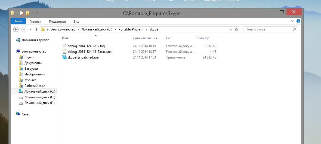Open Help with the blue question icon
This screenshot has width=321, height=144.
point(298,21)
